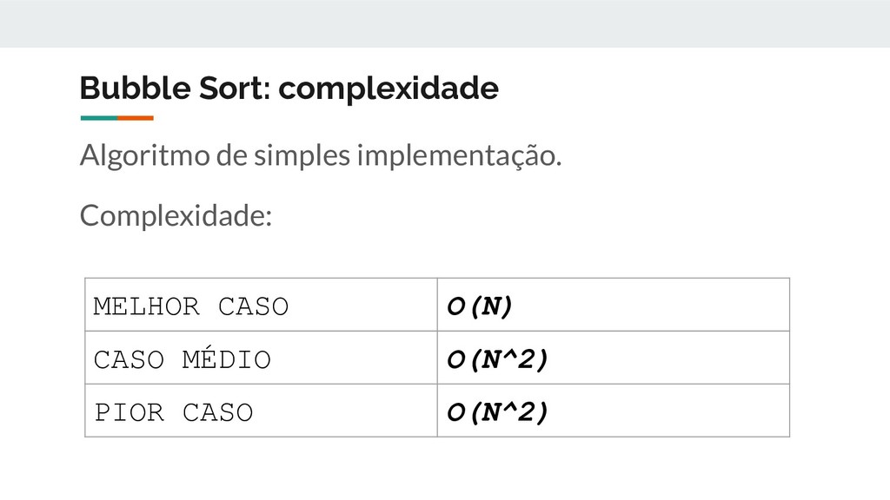Click the word Algoritmo in the paragraph

pos(145,156)
